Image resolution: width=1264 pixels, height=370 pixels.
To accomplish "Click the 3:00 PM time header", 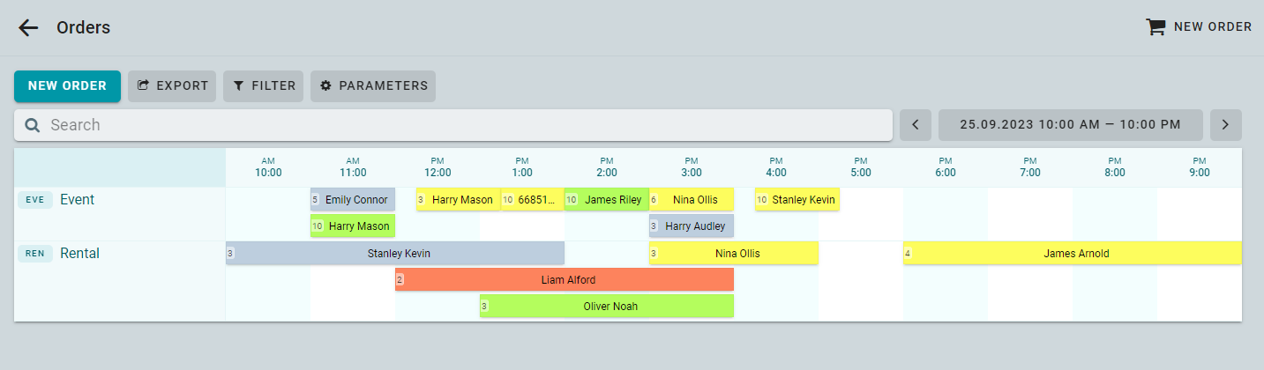I will (x=692, y=167).
